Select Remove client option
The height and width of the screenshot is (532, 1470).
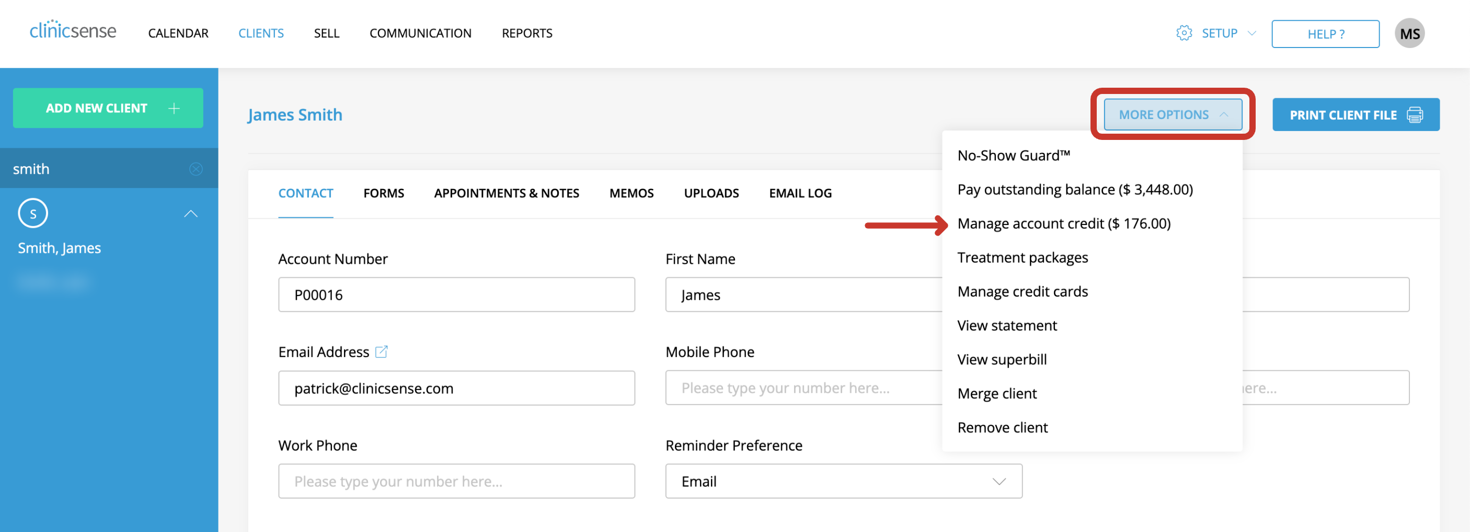click(x=1002, y=427)
